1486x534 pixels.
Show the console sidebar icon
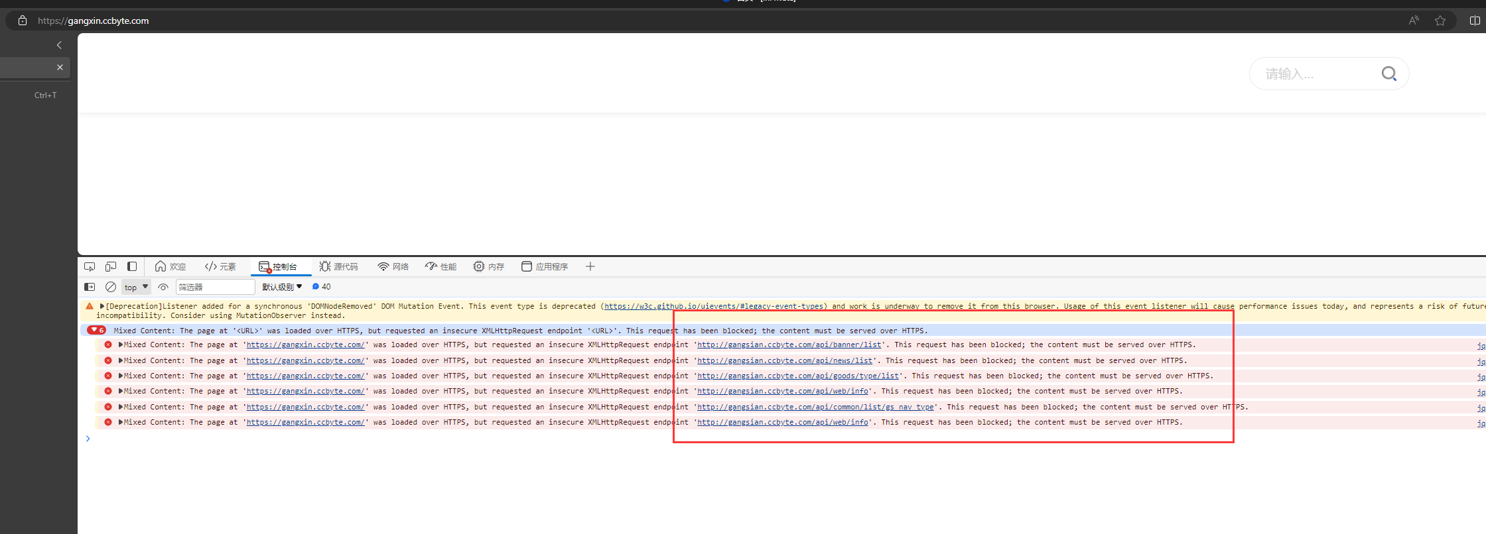(90, 287)
